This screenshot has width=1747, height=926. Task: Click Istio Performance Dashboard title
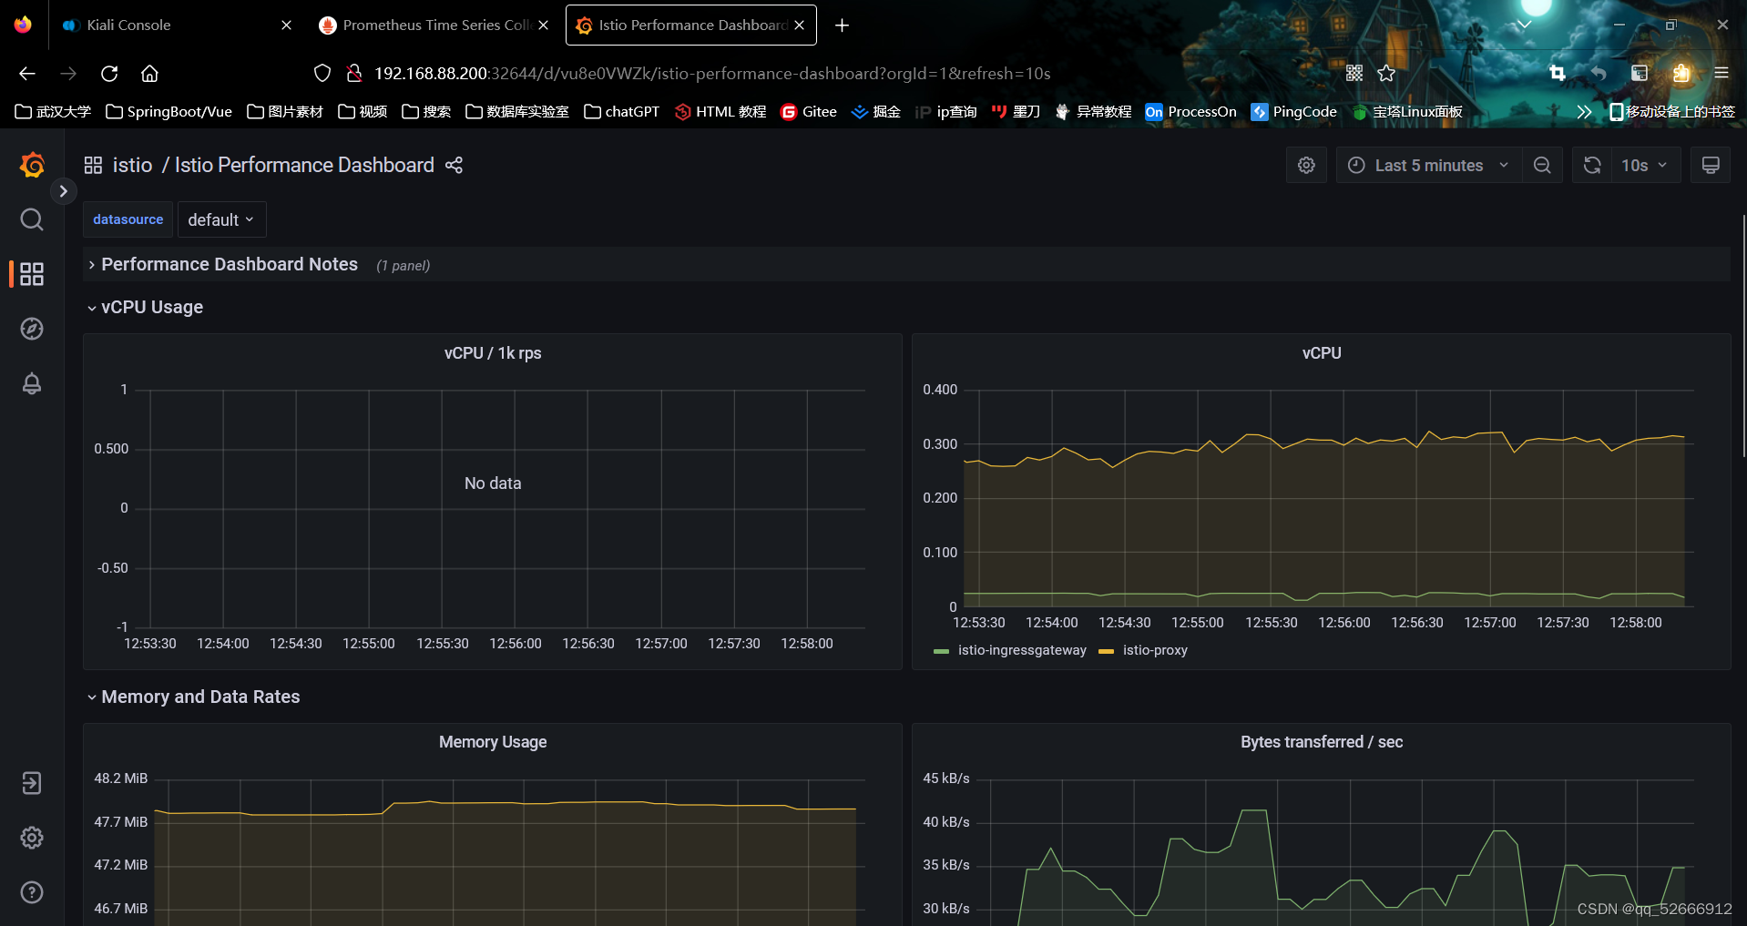click(x=304, y=165)
